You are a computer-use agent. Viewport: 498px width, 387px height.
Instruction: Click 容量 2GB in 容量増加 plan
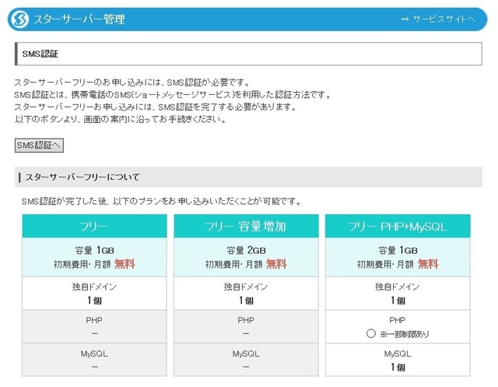246,251
